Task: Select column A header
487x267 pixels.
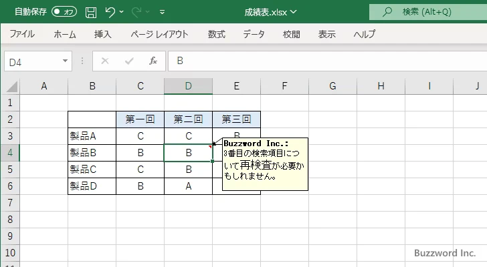Action: coord(43,86)
